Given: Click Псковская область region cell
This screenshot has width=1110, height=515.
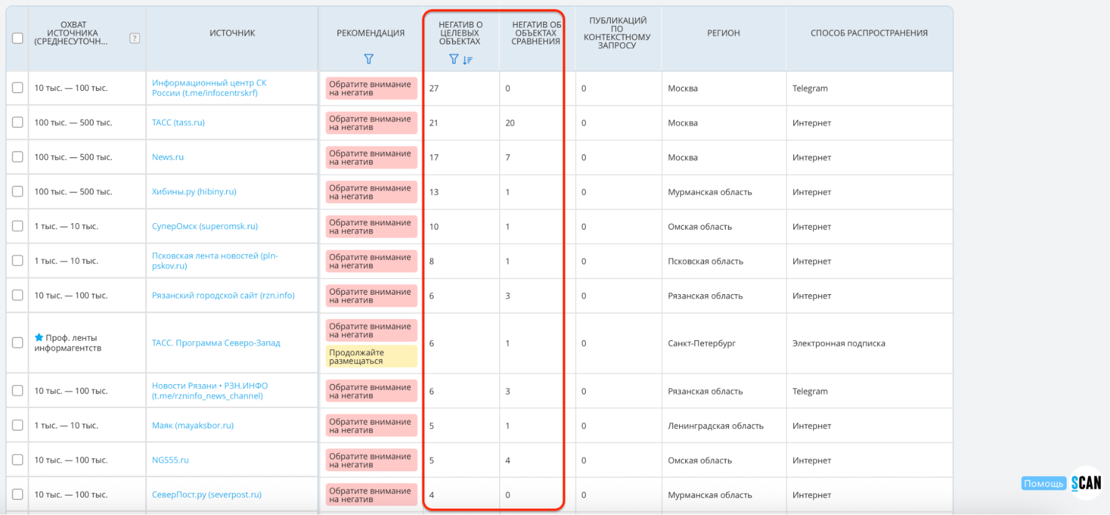Looking at the screenshot, I should (705, 261).
